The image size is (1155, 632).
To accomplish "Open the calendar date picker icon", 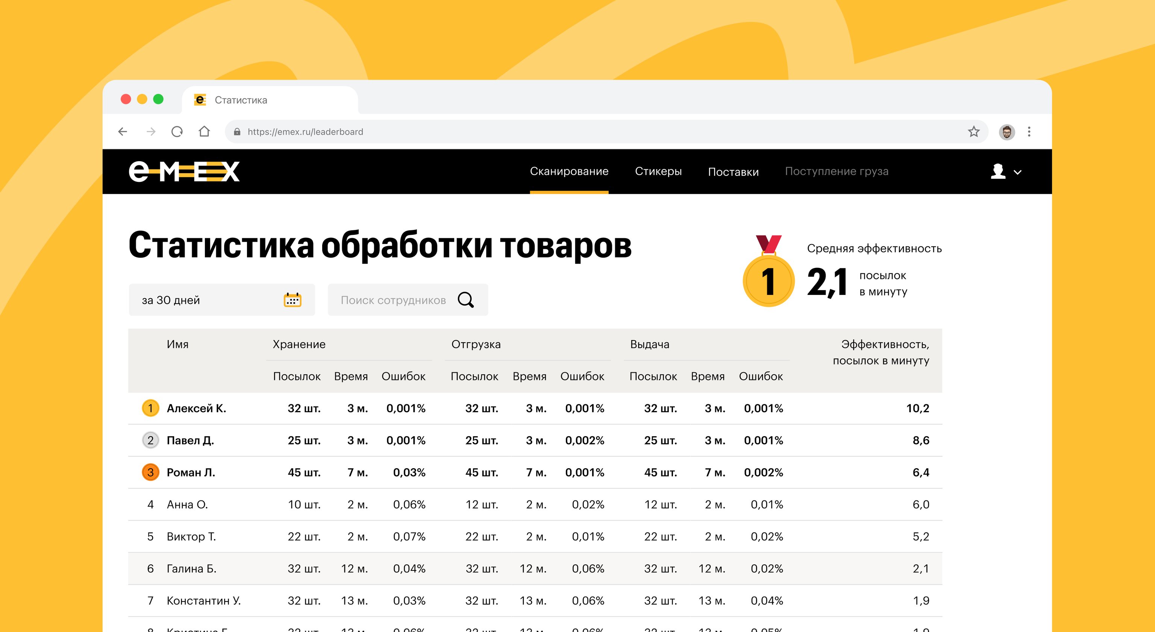I will 293,300.
